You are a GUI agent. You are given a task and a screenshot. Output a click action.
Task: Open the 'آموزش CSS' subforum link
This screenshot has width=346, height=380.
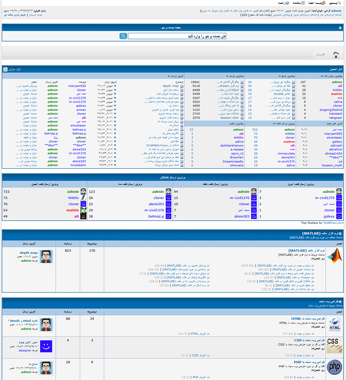(x=199, y=356)
